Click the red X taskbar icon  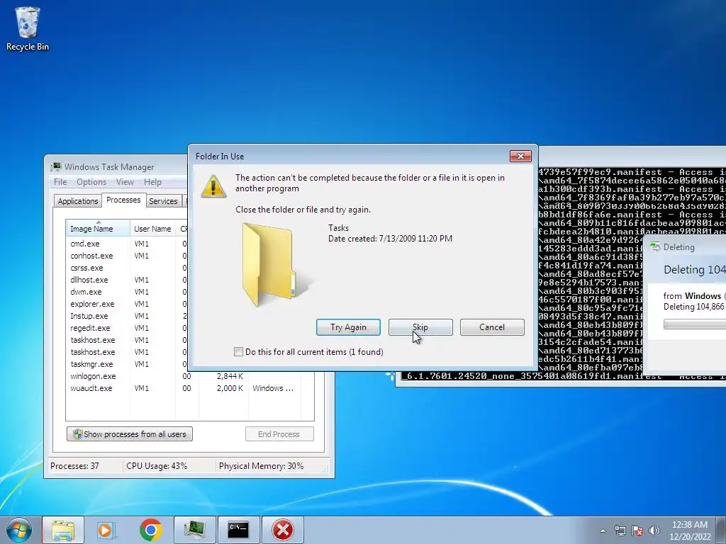pos(283,530)
